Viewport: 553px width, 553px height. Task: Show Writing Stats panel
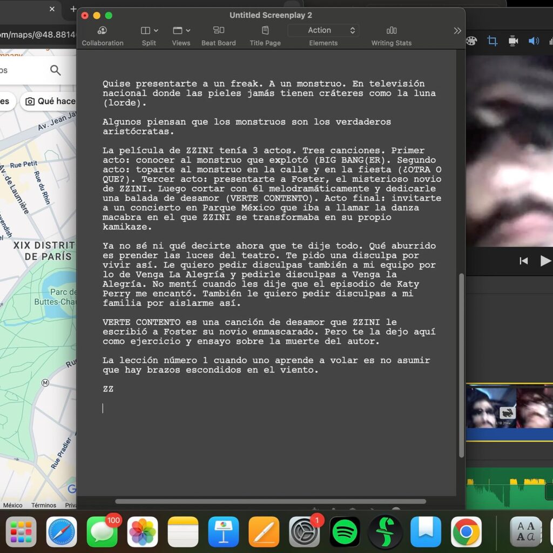pos(391,31)
